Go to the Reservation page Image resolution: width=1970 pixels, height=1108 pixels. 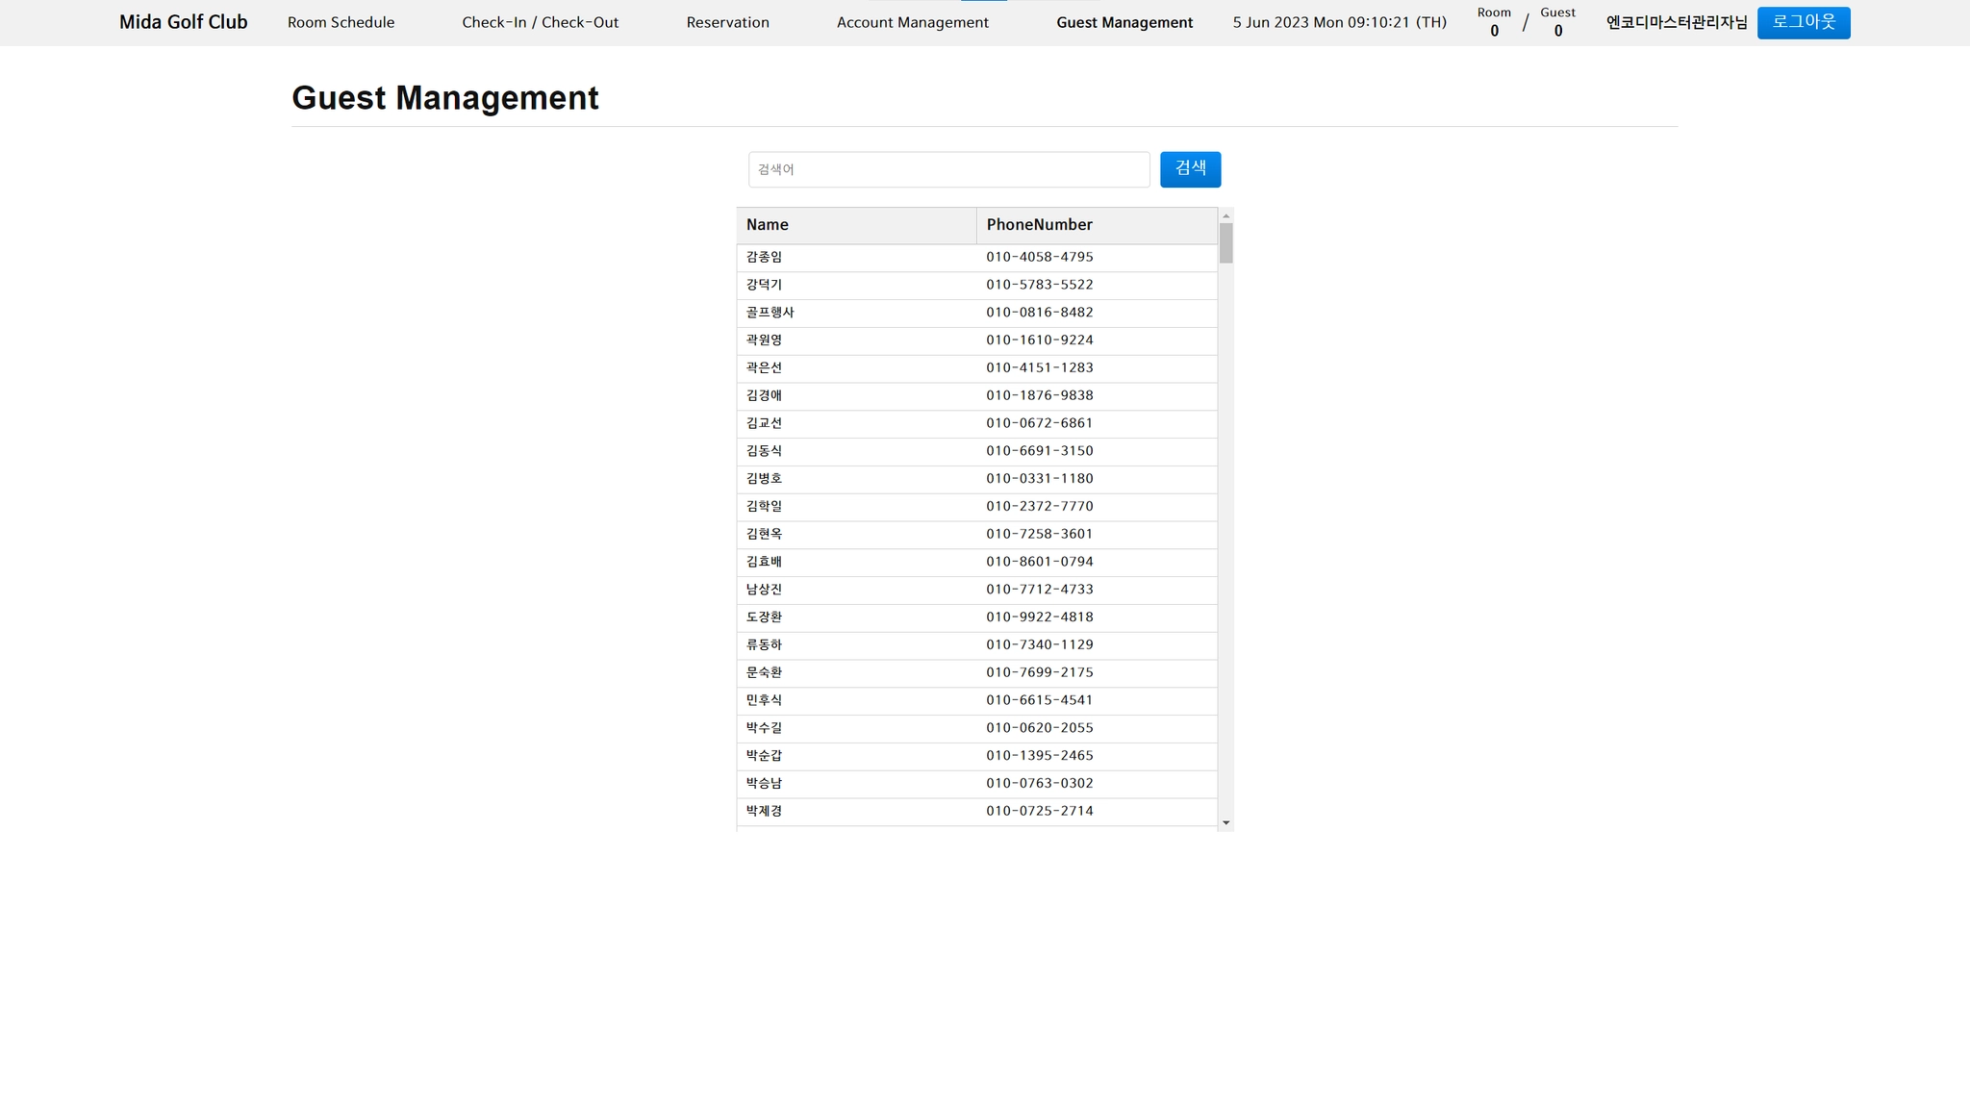coord(727,22)
